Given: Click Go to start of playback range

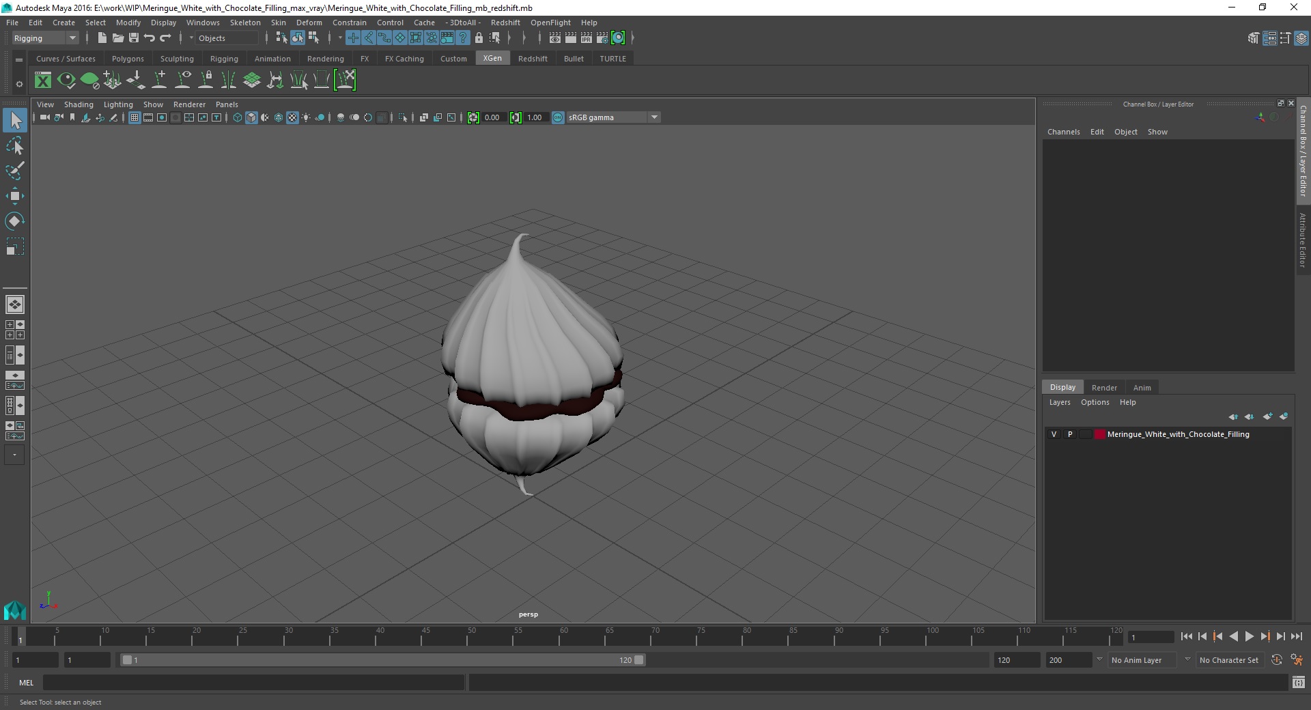Looking at the screenshot, I should click(1187, 636).
